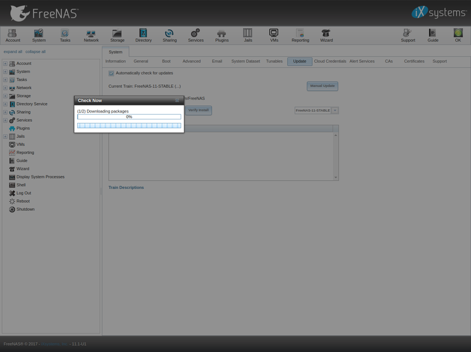Expand the Account tree node
This screenshot has width=471, height=352.
(x=5, y=64)
